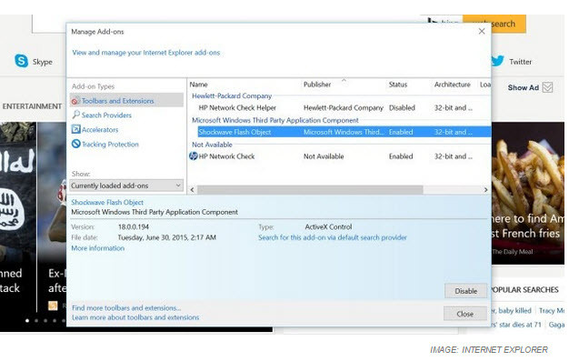Select HP Network Check Helper row
The height and width of the screenshot is (361, 579).
(340, 108)
